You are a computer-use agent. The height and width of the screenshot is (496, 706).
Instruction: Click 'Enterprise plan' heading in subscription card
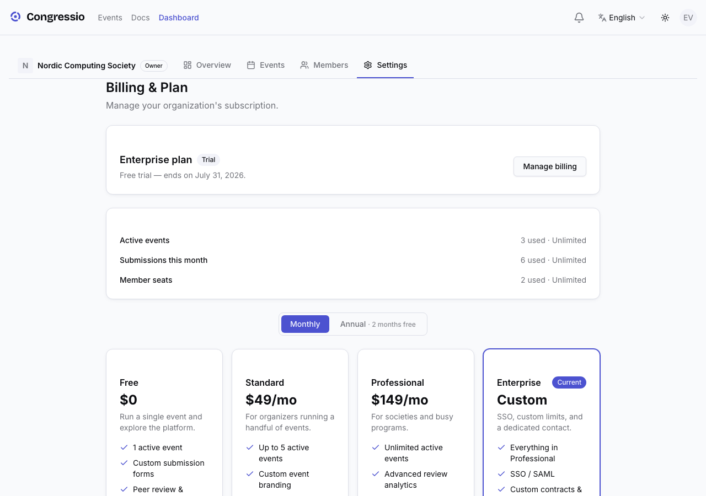pyautogui.click(x=156, y=160)
